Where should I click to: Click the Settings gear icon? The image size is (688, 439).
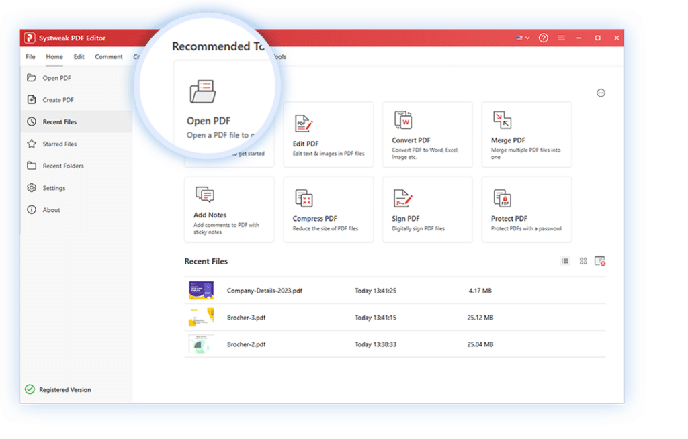tap(32, 188)
